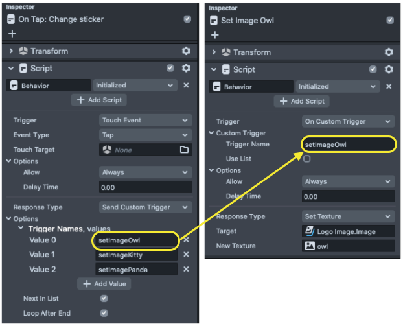Remove the Behavior script in left inspector
Viewport: 403px width, 326px height.
click(x=186, y=85)
